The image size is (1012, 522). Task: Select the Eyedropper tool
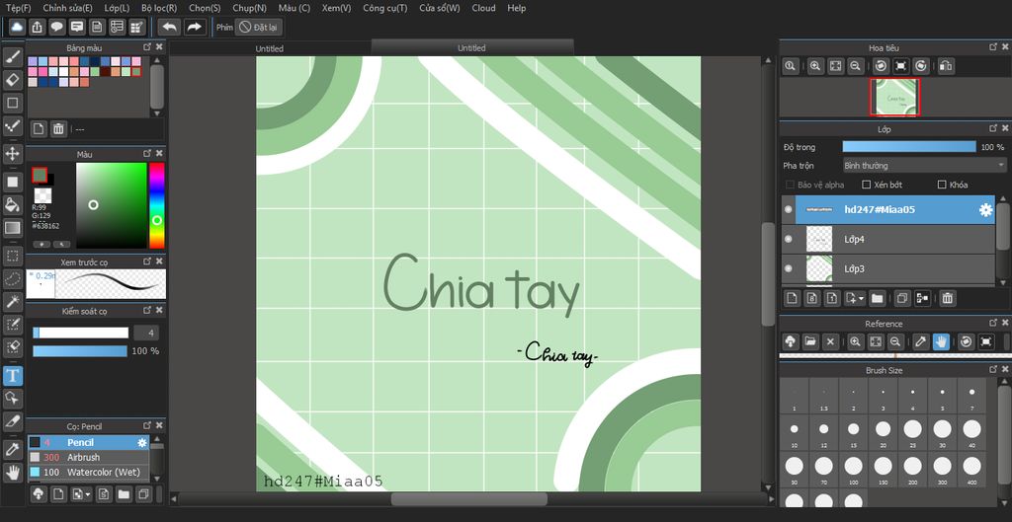[x=12, y=449]
